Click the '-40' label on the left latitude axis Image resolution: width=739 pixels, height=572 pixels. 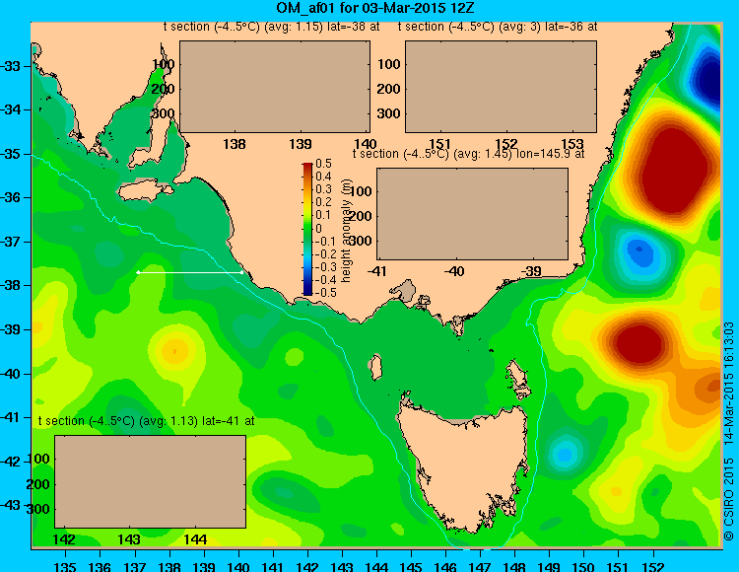[11, 374]
